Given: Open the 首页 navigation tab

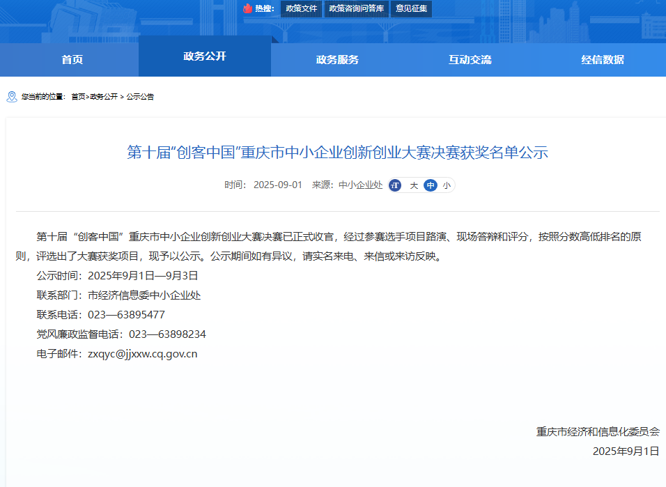Looking at the screenshot, I should [x=72, y=60].
